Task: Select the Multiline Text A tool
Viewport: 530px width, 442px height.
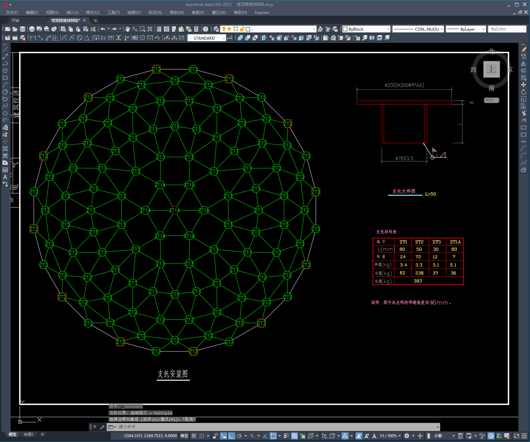Action: click(x=5, y=177)
